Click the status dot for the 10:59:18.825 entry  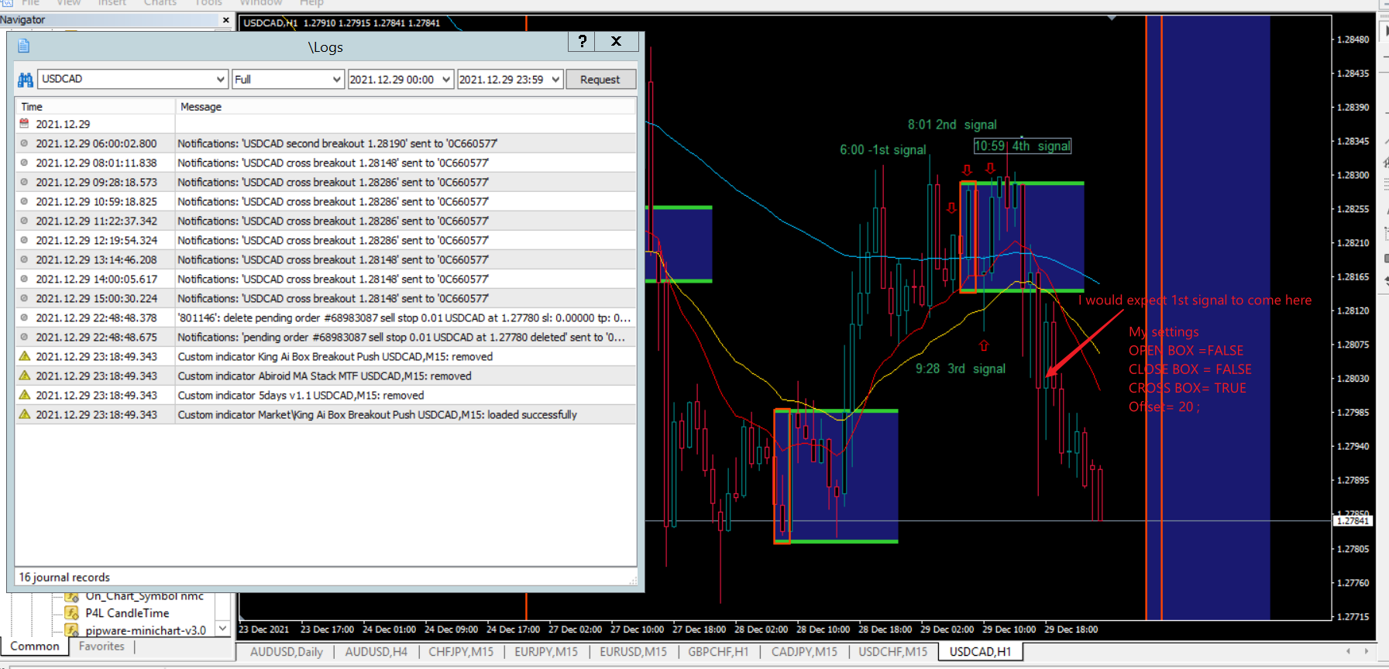tap(24, 201)
